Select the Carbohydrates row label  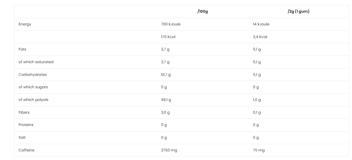32,75
